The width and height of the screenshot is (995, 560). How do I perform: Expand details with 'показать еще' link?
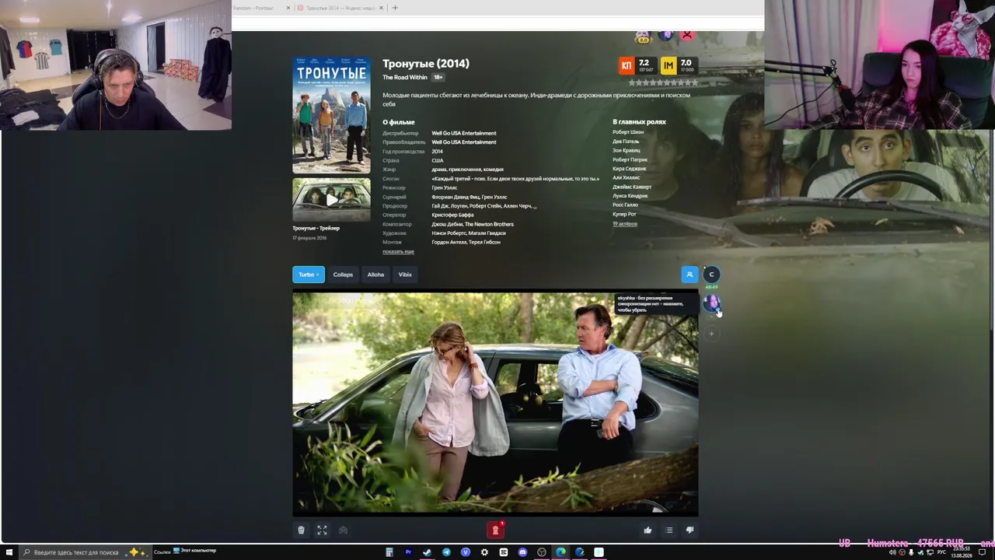click(398, 251)
